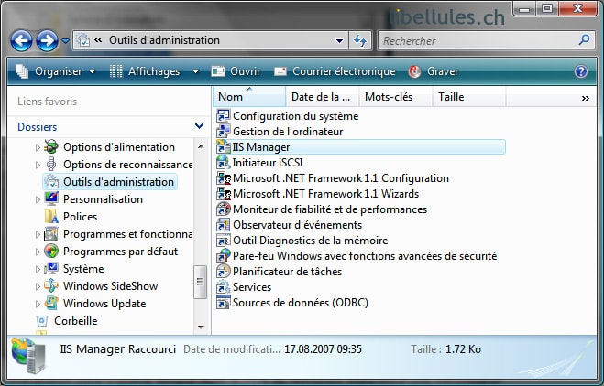Viewport: 604px width, 386px height.
Task: Click the search magnifier icon
Action: click(x=584, y=40)
